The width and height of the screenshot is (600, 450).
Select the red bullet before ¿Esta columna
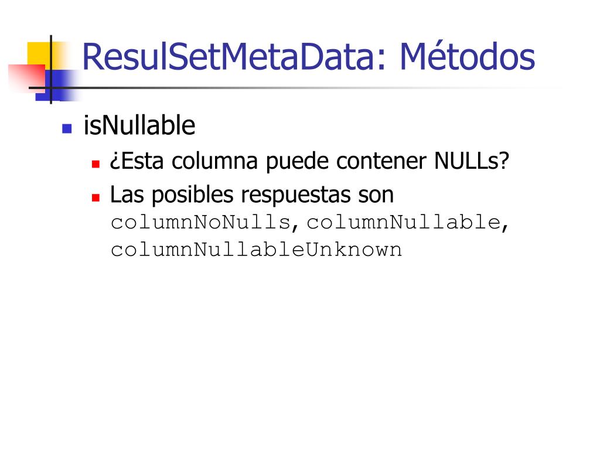point(96,164)
